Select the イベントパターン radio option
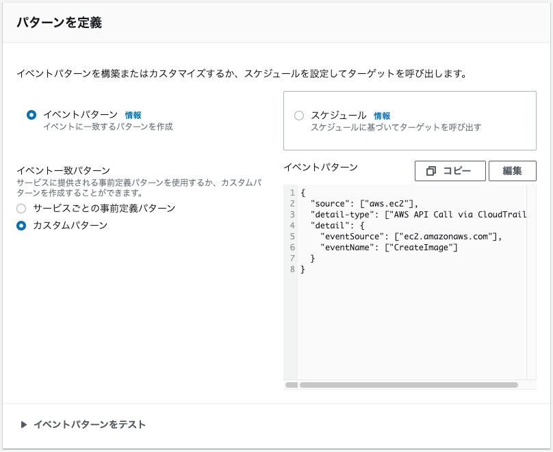The height and width of the screenshot is (452, 553). click(31, 115)
